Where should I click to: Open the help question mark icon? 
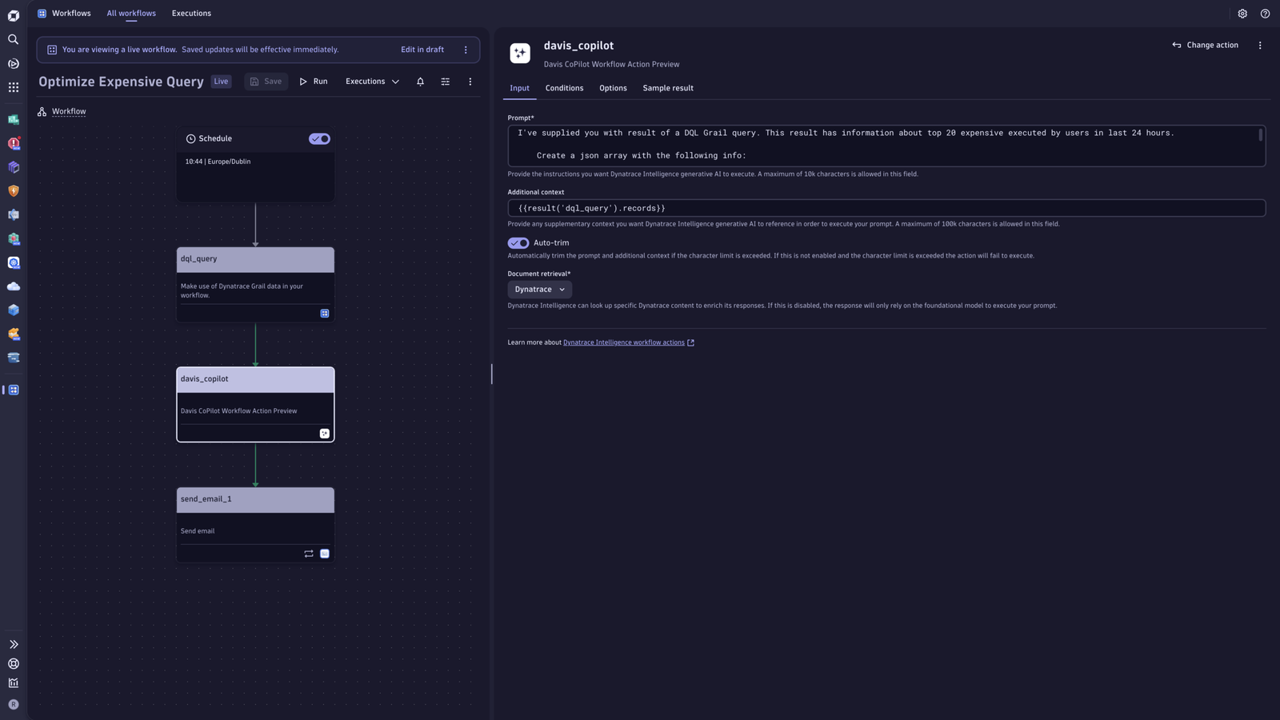tap(1265, 14)
